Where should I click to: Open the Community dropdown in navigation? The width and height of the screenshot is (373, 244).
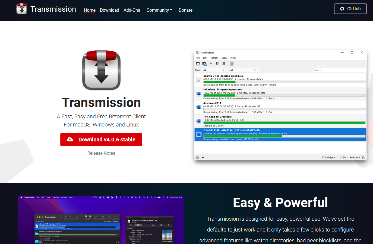tap(159, 10)
